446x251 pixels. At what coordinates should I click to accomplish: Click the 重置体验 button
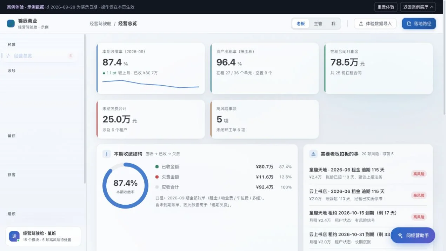coord(386,7)
